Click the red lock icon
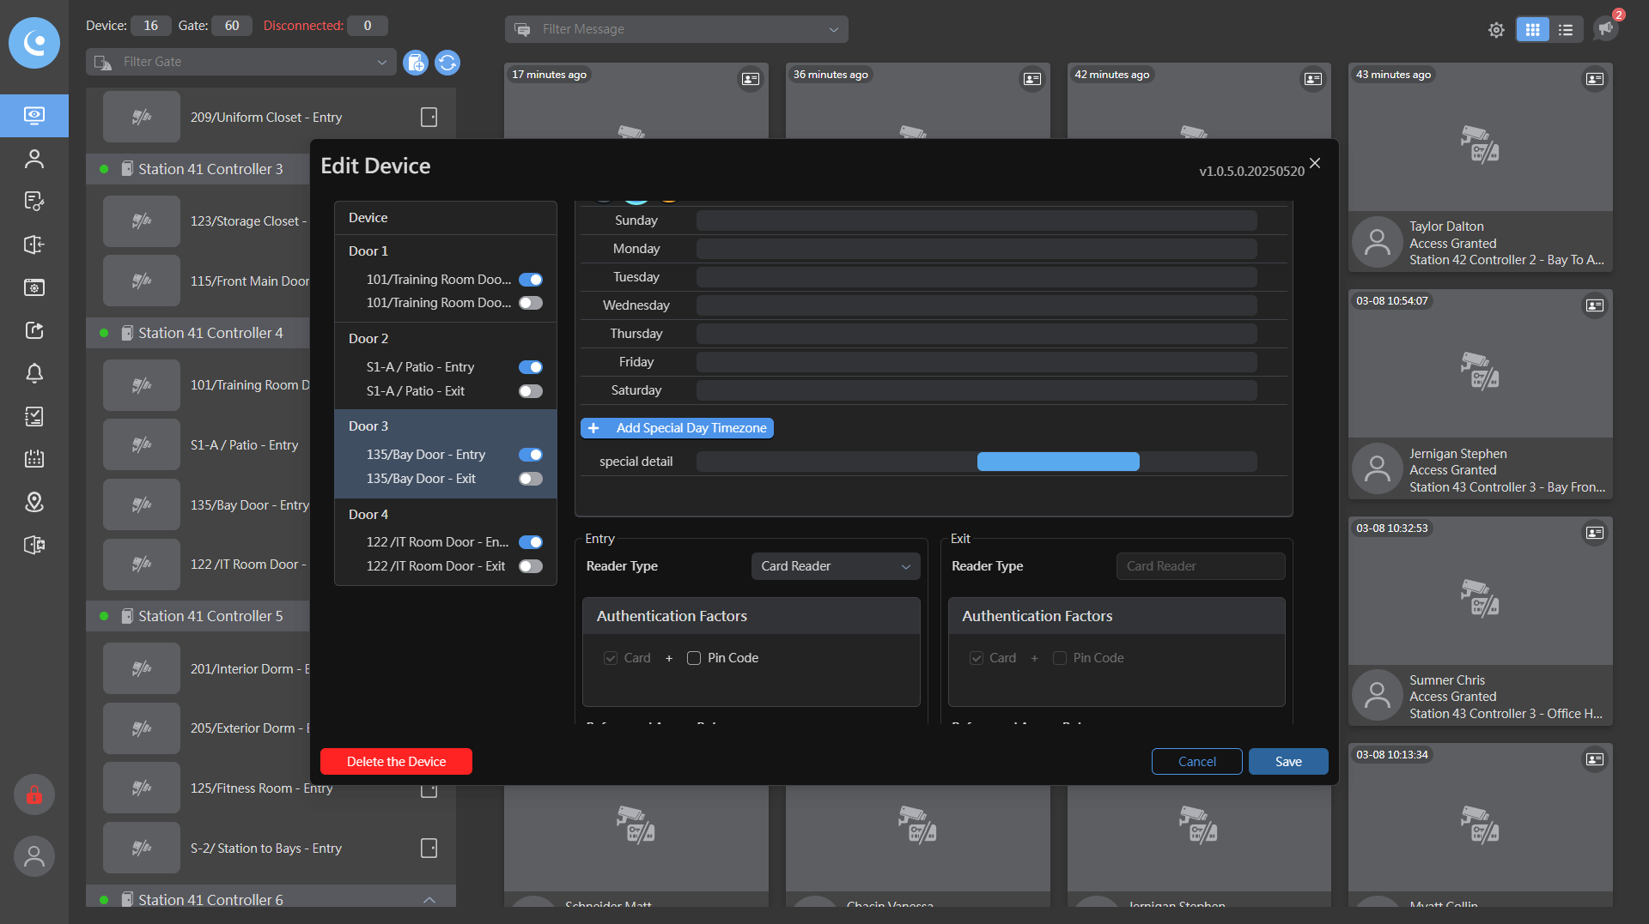1649x924 pixels. click(33, 794)
